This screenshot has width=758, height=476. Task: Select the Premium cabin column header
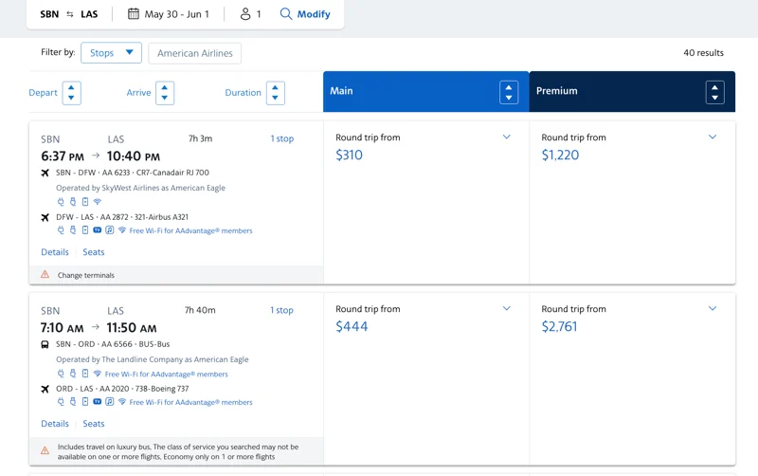632,91
